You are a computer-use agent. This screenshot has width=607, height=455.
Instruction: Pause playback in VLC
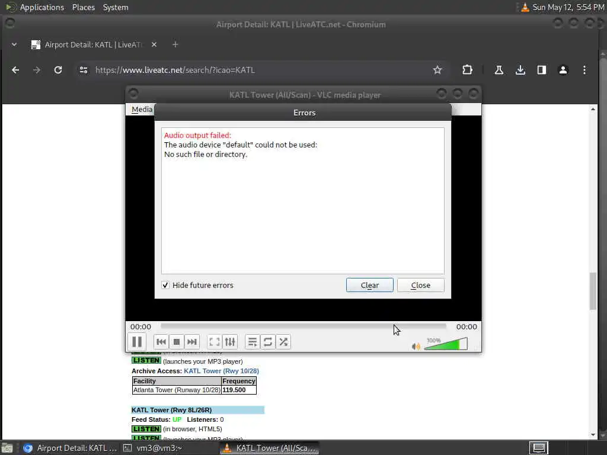(137, 342)
